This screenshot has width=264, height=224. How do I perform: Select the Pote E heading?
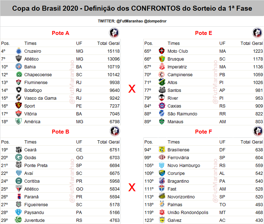(x=203, y=33)
